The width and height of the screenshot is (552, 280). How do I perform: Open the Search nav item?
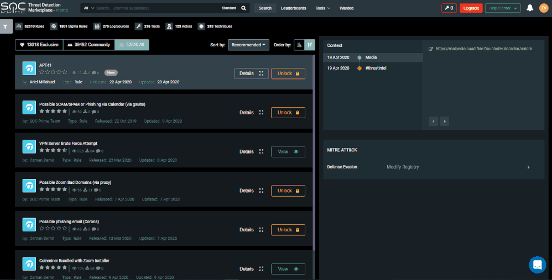point(265,8)
